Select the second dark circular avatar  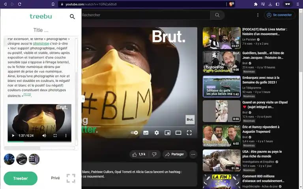[22, 159]
